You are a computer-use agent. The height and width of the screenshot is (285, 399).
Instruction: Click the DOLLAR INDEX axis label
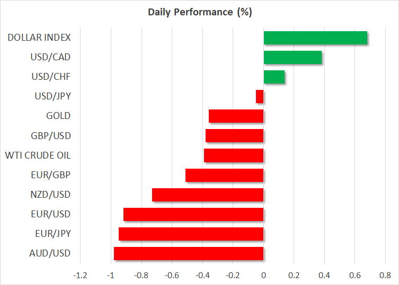coord(39,38)
